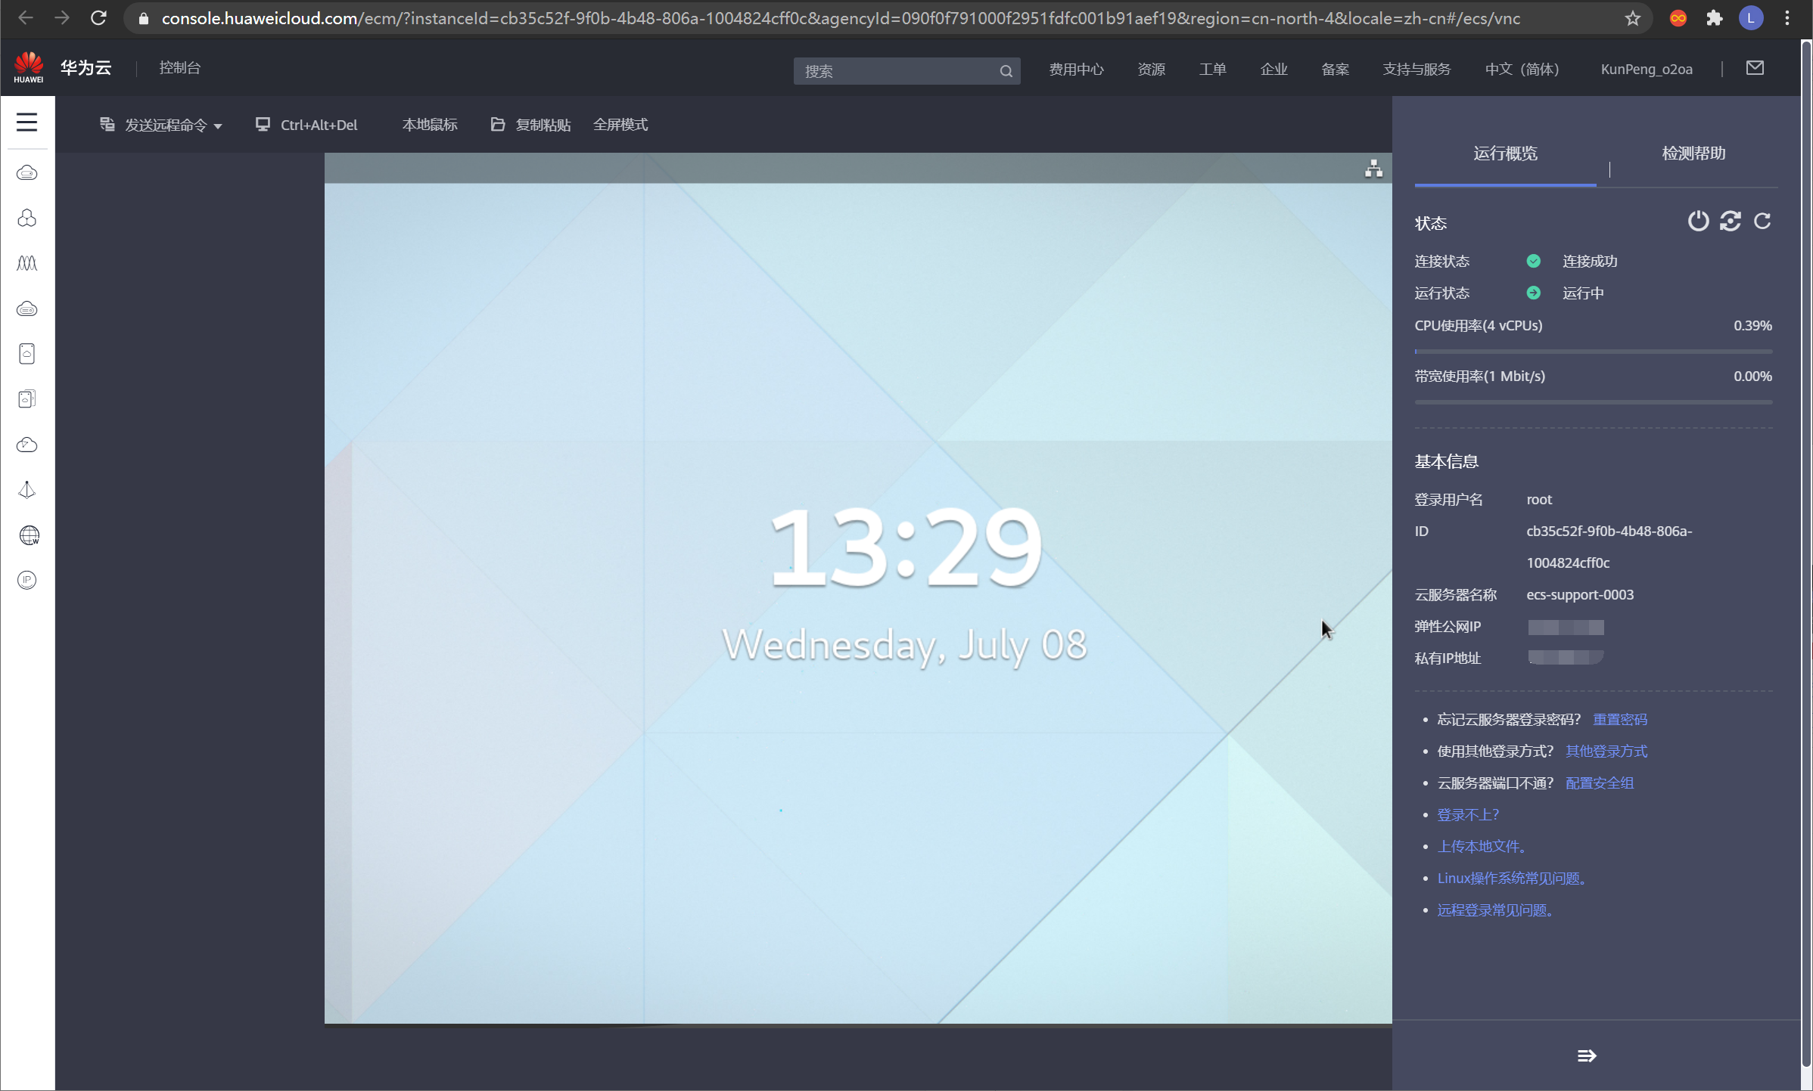Screen dimensions: 1813x1091
Task: Open Linux操作系统常见问题 link
Action: (x=1512, y=878)
